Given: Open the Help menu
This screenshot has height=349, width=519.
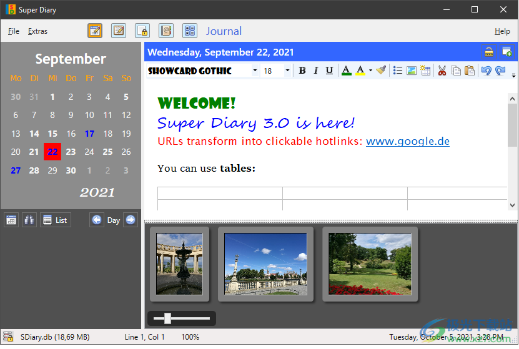Looking at the screenshot, I should pos(502,31).
